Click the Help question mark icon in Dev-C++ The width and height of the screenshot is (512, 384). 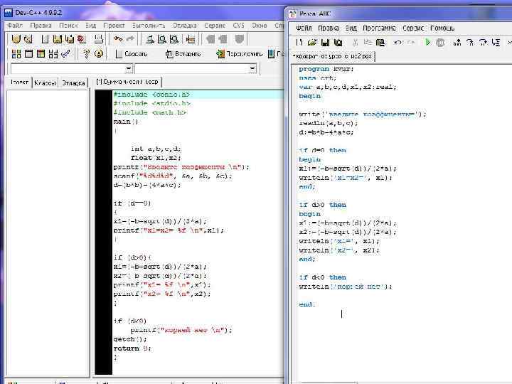point(86,53)
